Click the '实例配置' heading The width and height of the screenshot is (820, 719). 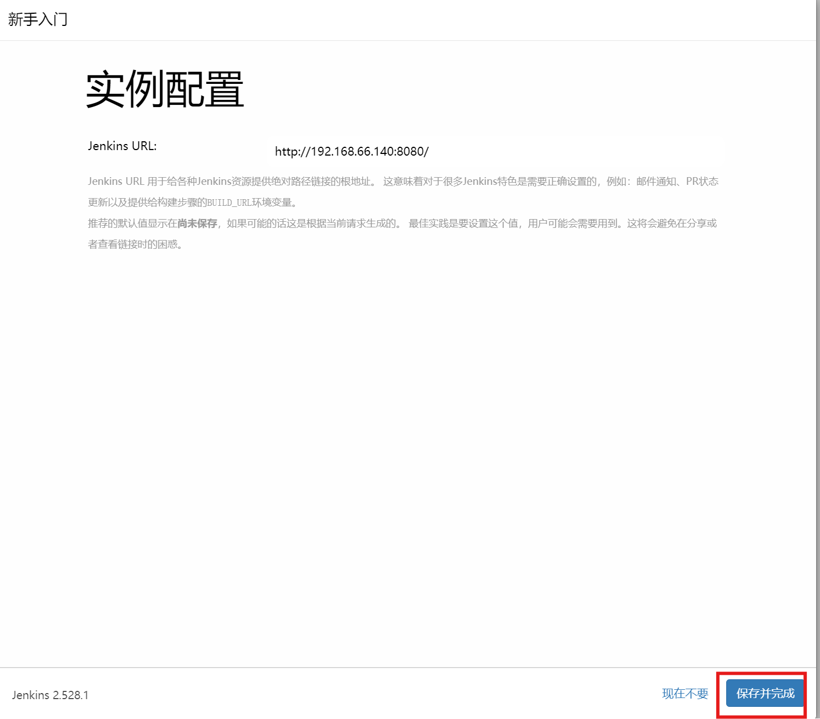[x=165, y=89]
